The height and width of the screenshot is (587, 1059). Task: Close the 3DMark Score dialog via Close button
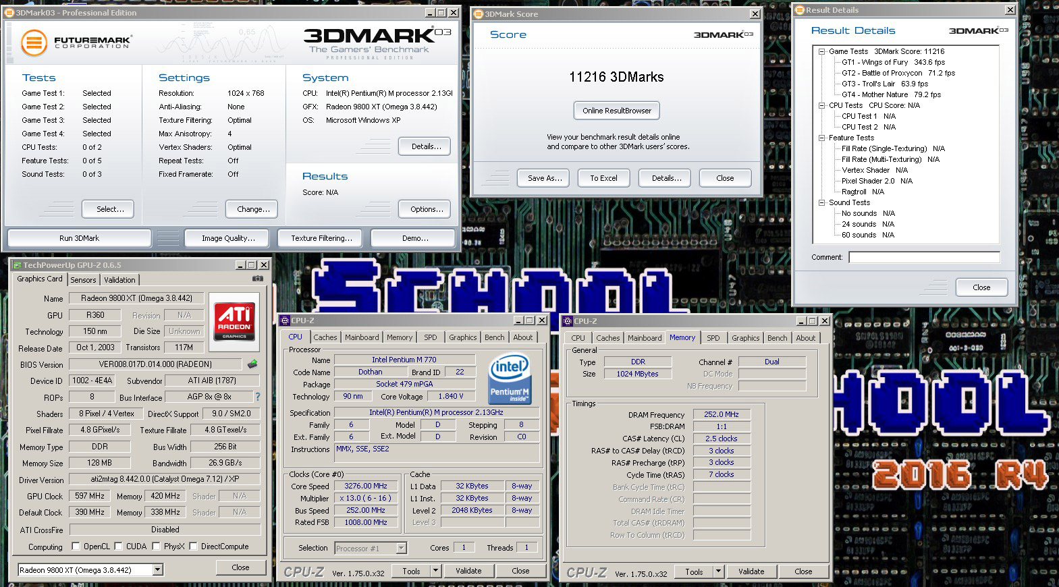coord(725,178)
